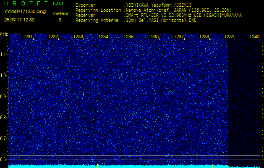The height and width of the screenshot is (168, 264).
Task: Click the 0.6 frequency axis label
Action: [4, 159]
